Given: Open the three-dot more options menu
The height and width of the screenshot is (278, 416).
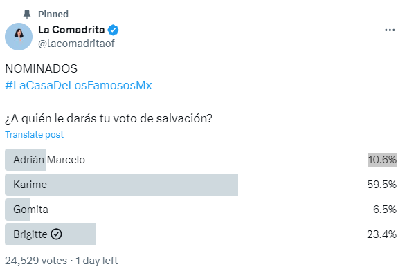Looking at the screenshot, I should pyautogui.click(x=390, y=30).
